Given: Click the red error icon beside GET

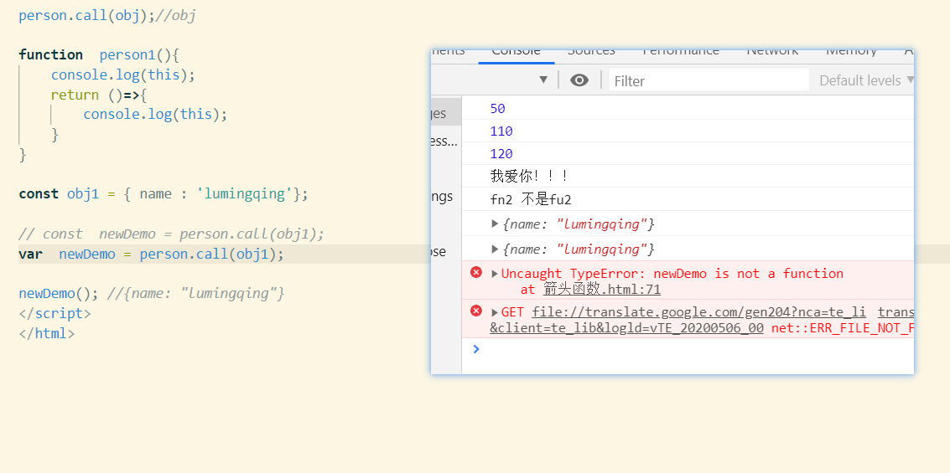Looking at the screenshot, I should [476, 311].
